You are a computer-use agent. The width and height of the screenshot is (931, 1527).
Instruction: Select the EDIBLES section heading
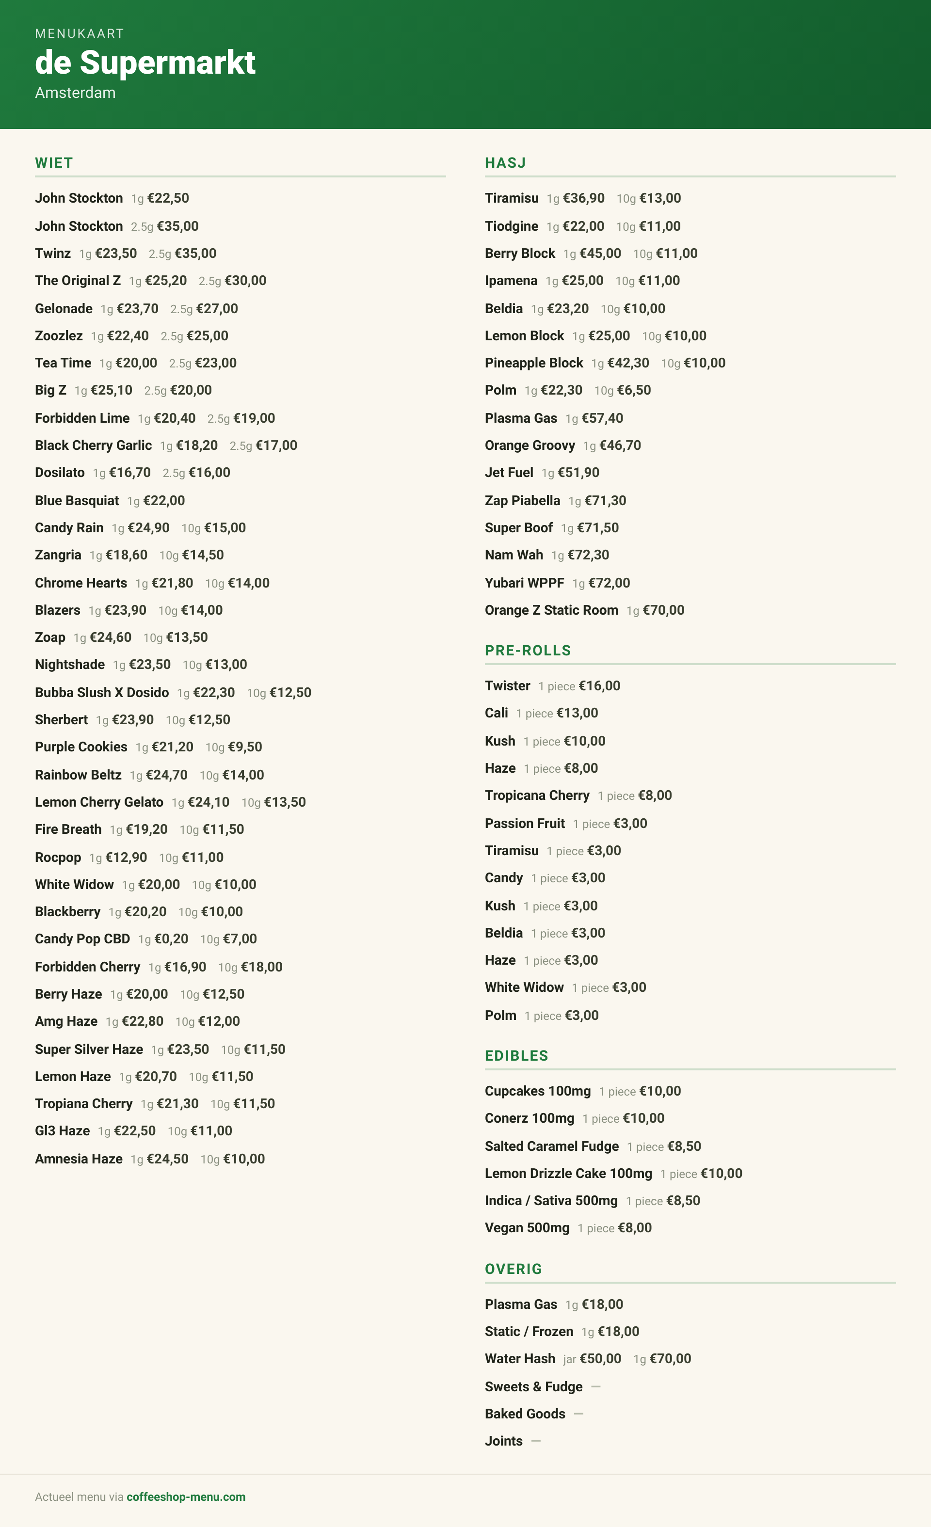516,1056
